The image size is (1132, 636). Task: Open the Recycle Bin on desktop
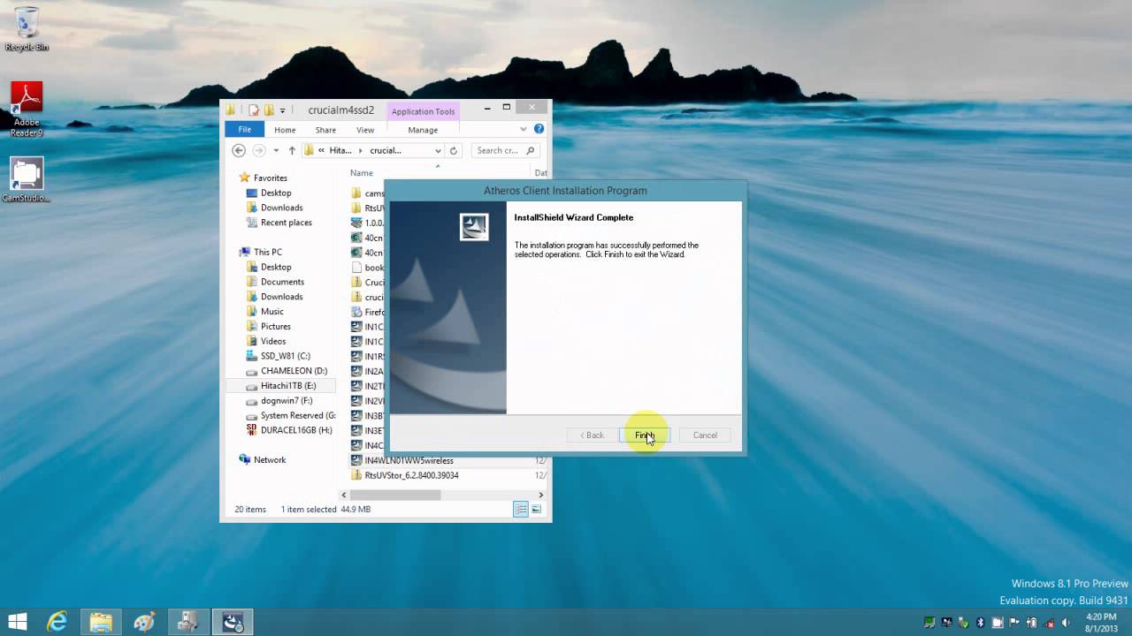click(27, 28)
